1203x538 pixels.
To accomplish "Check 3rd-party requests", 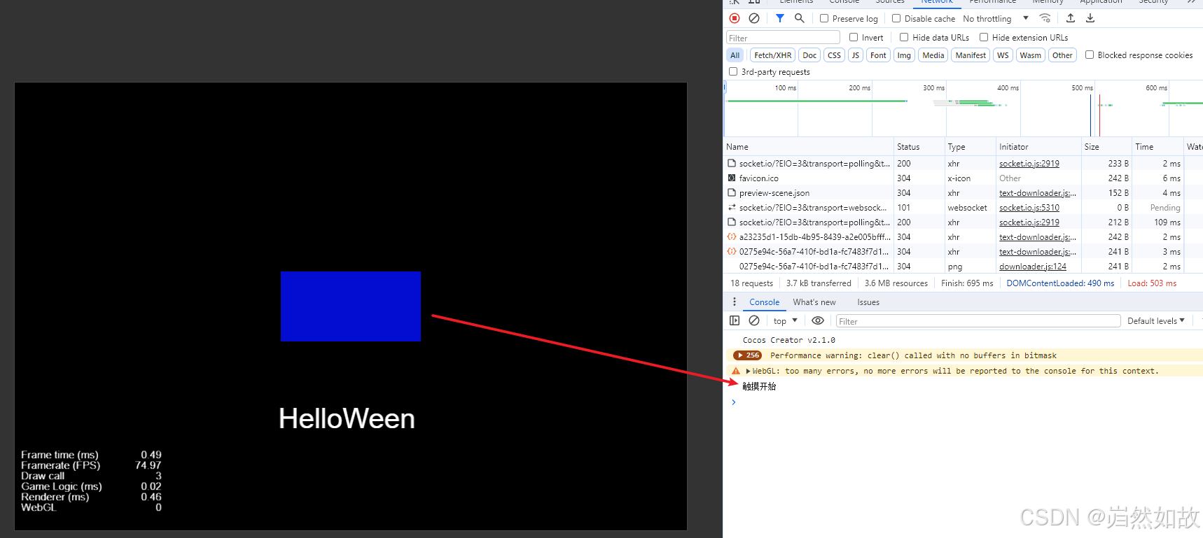I will 733,71.
